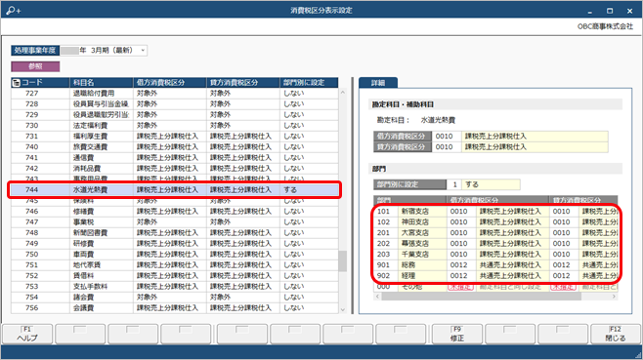Sort by the 科目名 column header
643x360 pixels.
102,83
